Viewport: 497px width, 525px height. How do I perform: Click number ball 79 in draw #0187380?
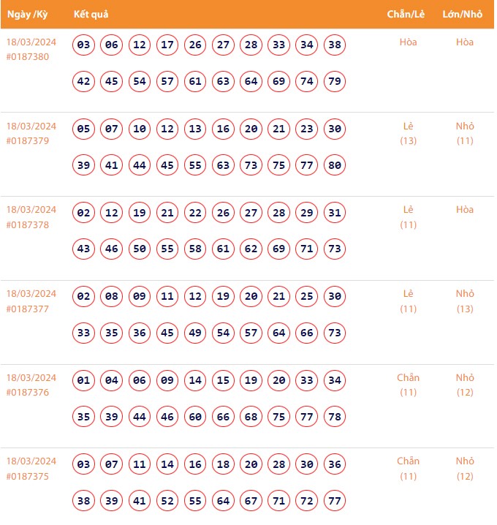[335, 81]
